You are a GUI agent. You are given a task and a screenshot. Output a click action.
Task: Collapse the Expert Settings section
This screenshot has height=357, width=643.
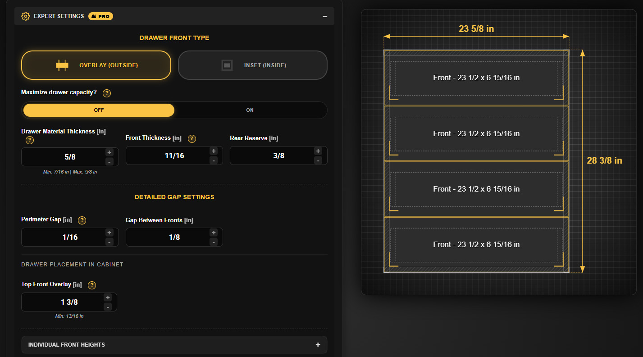coord(325,16)
